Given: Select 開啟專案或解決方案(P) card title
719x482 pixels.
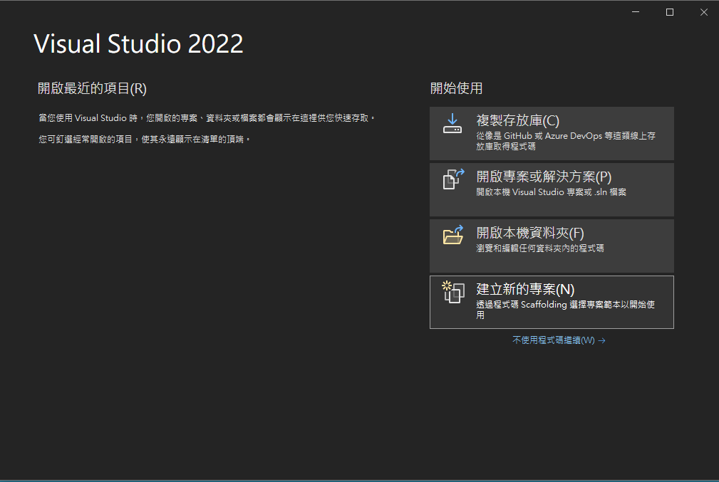Looking at the screenshot, I should [544, 177].
